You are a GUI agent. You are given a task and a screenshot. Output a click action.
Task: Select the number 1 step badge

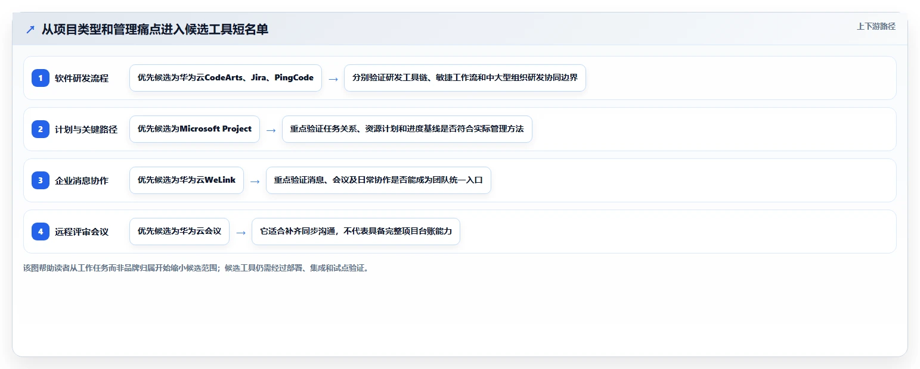[41, 78]
